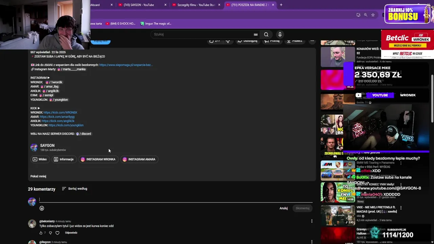Open KOMARÓW WIEŚ recommended video thumbnail
This screenshot has width=434, height=244.
[x=338, y=57]
